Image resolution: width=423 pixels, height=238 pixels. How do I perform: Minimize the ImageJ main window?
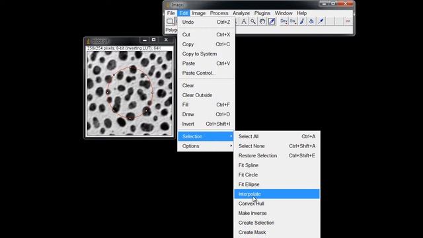click(324, 3)
